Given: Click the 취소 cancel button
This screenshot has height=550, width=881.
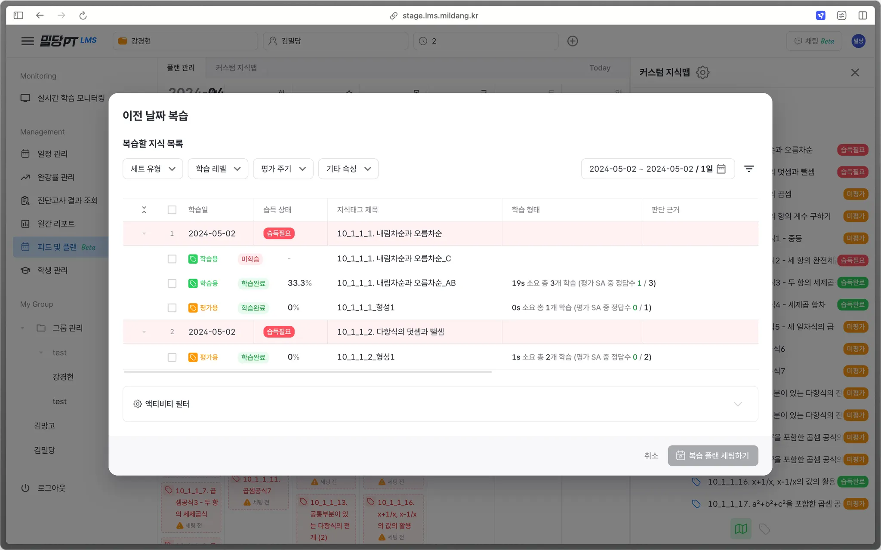Looking at the screenshot, I should 651,455.
